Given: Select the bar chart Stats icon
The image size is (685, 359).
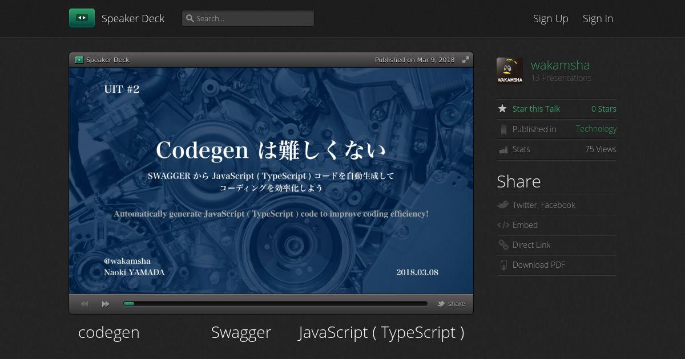Looking at the screenshot, I should click(x=503, y=150).
